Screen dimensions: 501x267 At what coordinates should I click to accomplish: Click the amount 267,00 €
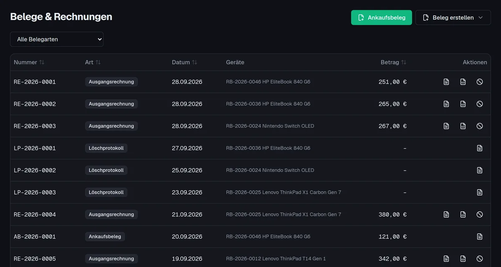coord(392,126)
